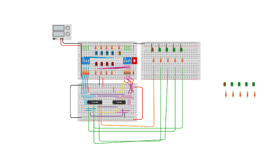Click the second loose green LED

click(x=239, y=85)
